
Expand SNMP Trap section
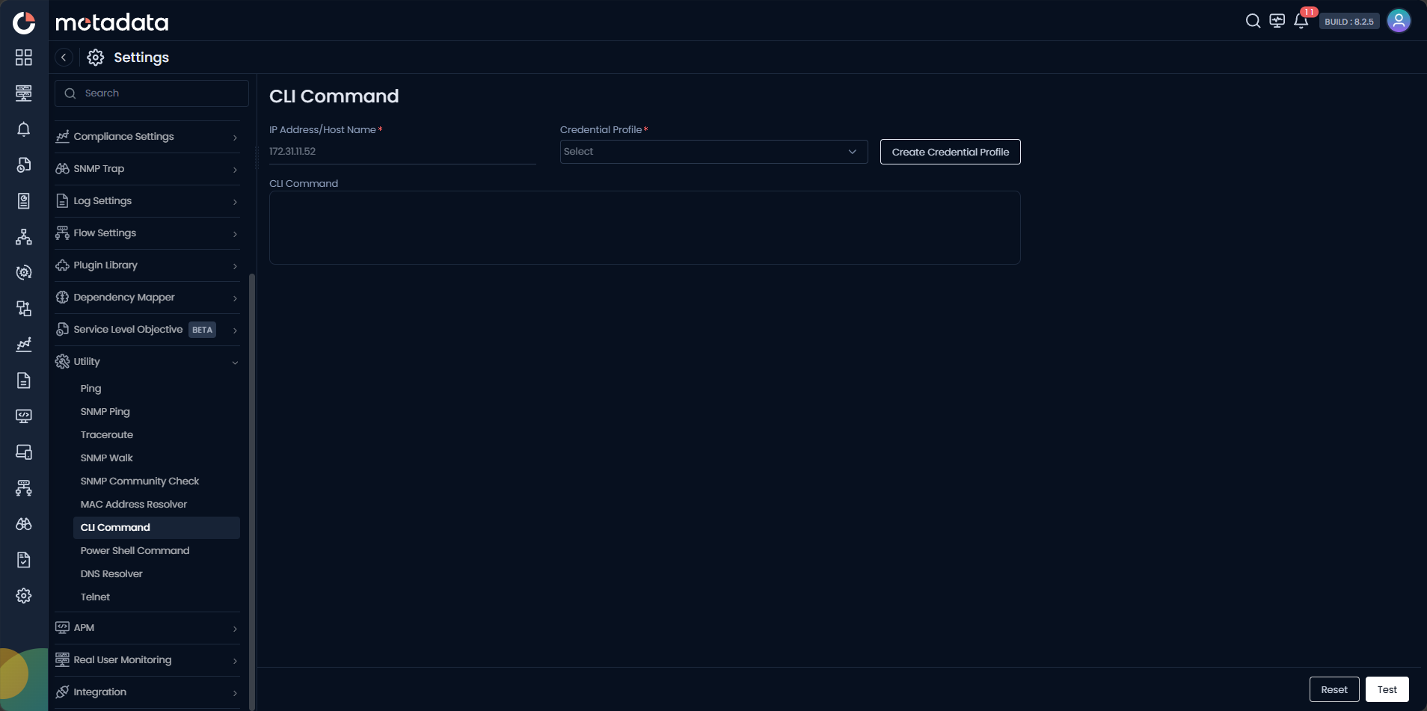[x=147, y=169]
